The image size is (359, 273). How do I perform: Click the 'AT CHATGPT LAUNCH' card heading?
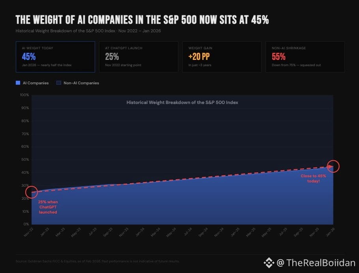(123, 48)
